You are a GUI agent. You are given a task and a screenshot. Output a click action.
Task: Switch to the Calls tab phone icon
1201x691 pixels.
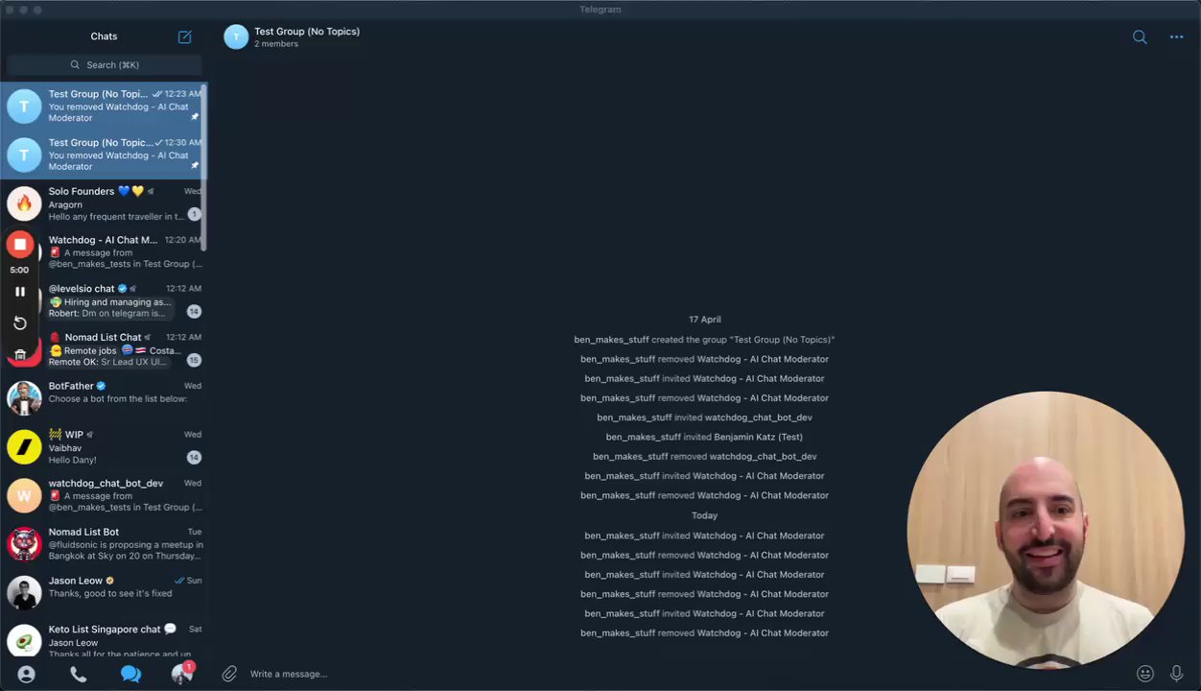[x=79, y=675]
